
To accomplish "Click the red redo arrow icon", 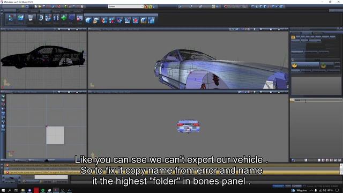I will pyautogui.click(x=59, y=6).
